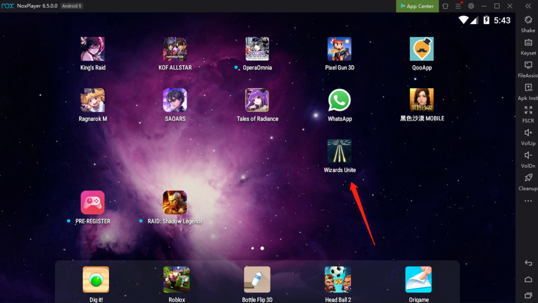
Task: Open the Pixel Gun 3D game
Action: click(339, 49)
